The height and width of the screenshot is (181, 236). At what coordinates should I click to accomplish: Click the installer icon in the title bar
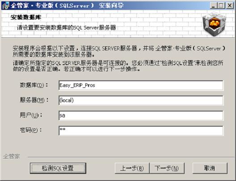(x=6, y=6)
